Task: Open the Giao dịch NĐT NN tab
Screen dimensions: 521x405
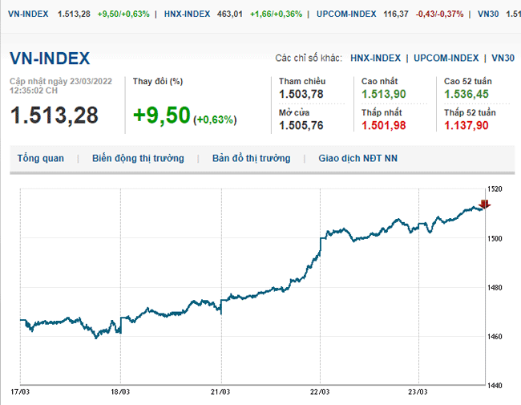Action: (x=357, y=158)
